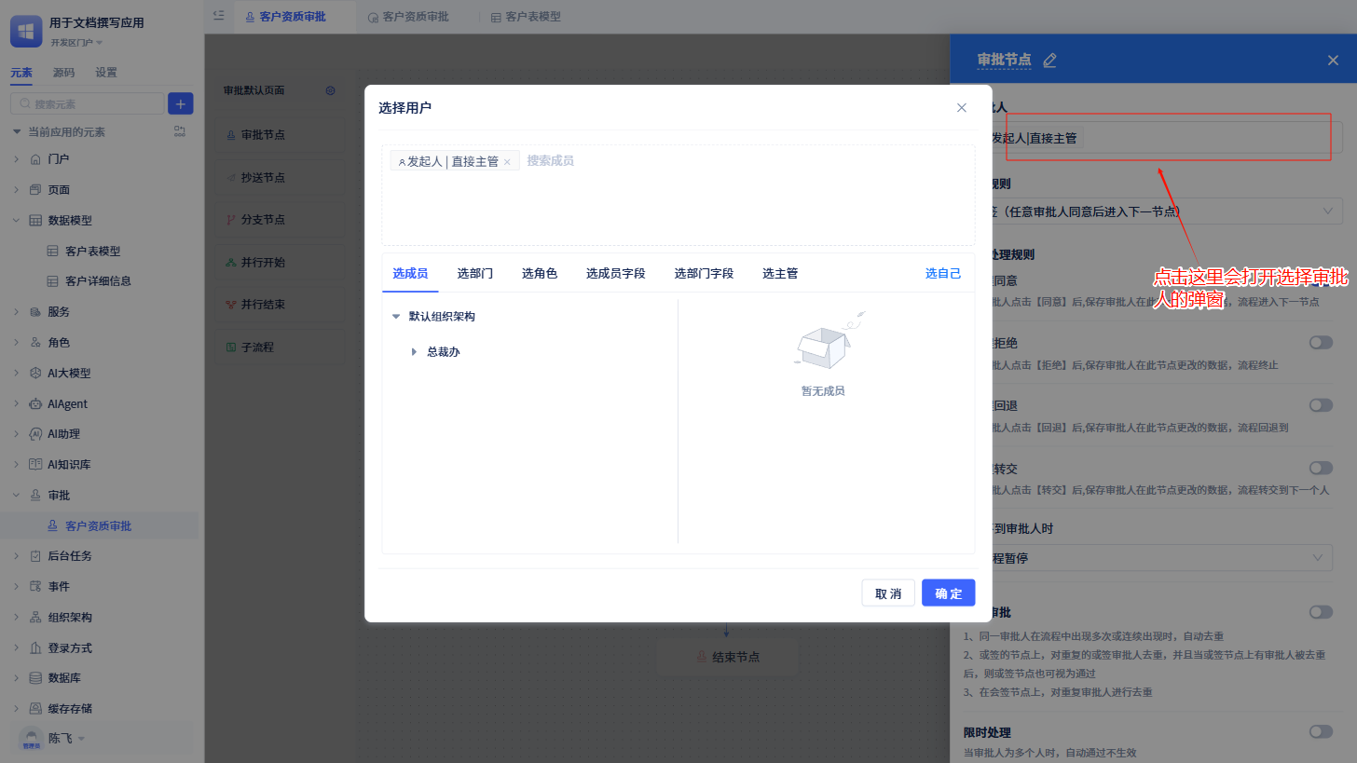Switch to the 选部门 tab
The width and height of the screenshot is (1357, 763).
click(x=475, y=273)
